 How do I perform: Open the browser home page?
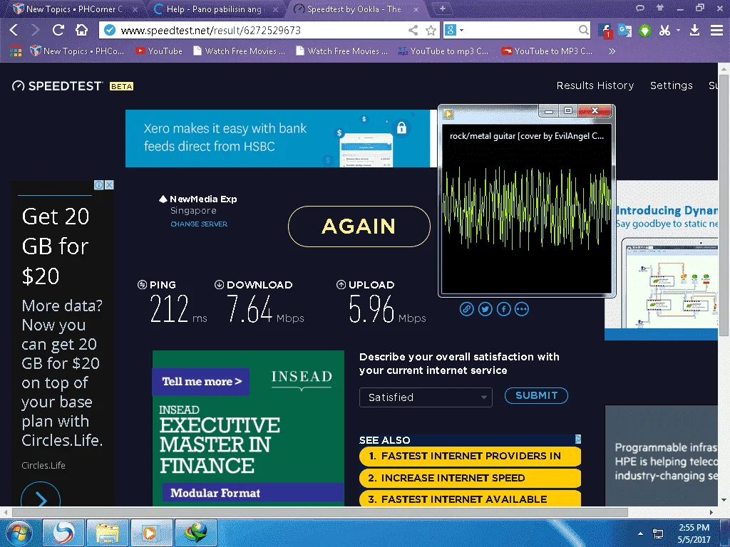pyautogui.click(x=81, y=30)
